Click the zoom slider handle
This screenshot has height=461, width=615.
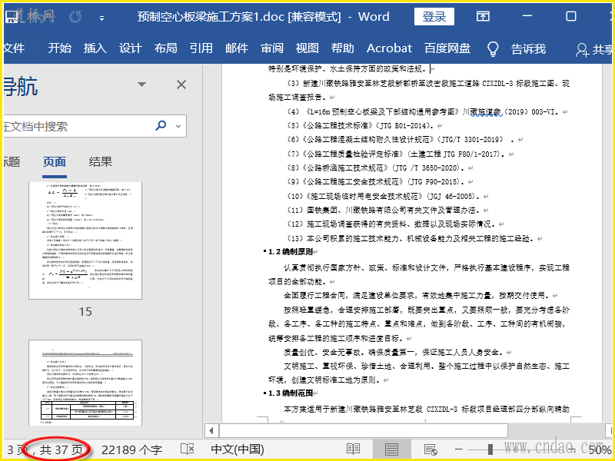pos(490,449)
